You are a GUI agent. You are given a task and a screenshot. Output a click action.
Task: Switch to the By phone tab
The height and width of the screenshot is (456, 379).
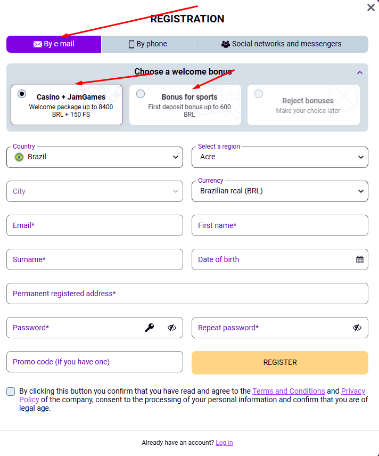147,44
